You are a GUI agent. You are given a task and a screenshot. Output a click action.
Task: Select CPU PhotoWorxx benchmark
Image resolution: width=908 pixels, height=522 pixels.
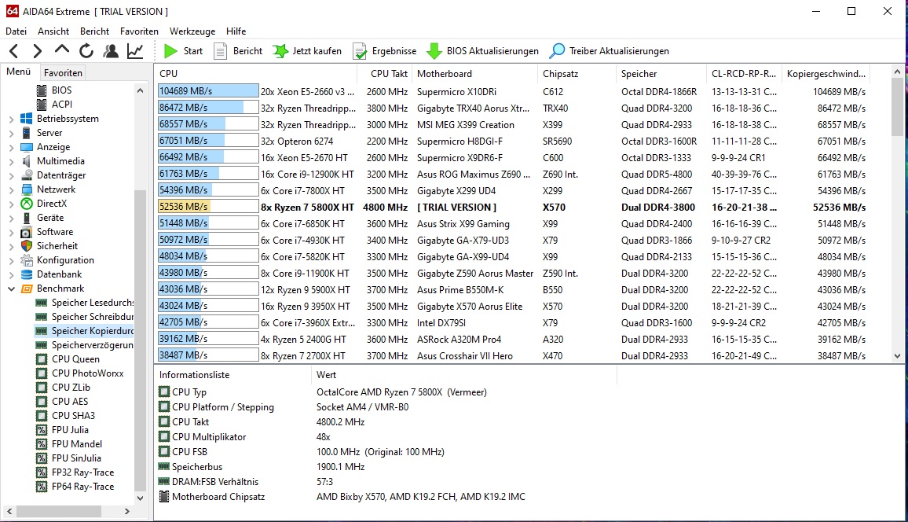[x=87, y=373]
